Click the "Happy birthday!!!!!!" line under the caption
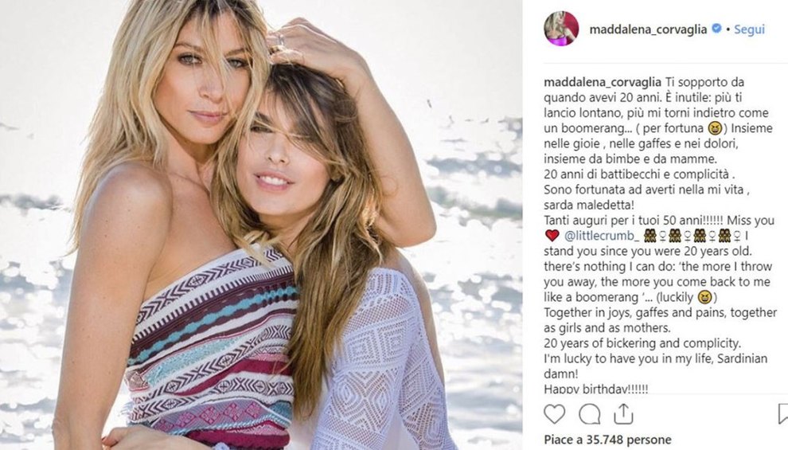Image resolution: width=788 pixels, height=450 pixels. pyautogui.click(x=596, y=389)
